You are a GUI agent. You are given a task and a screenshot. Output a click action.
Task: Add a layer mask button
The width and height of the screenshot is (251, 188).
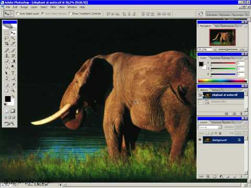point(214,177)
